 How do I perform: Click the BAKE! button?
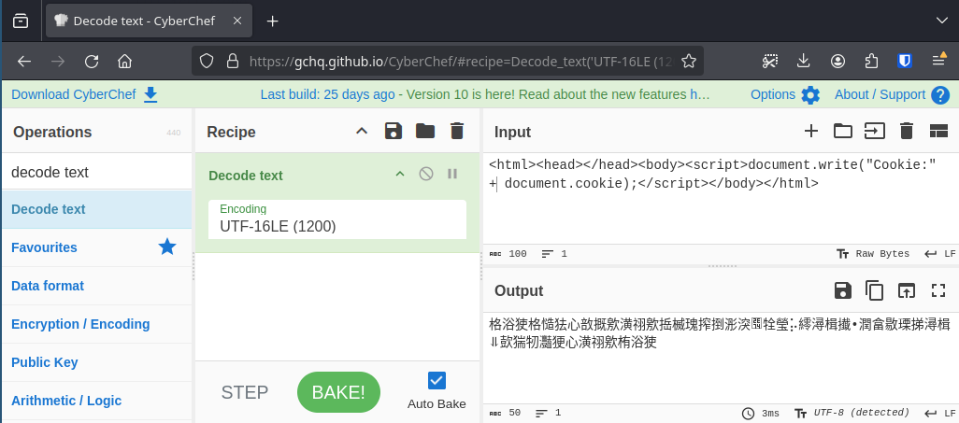click(x=338, y=392)
